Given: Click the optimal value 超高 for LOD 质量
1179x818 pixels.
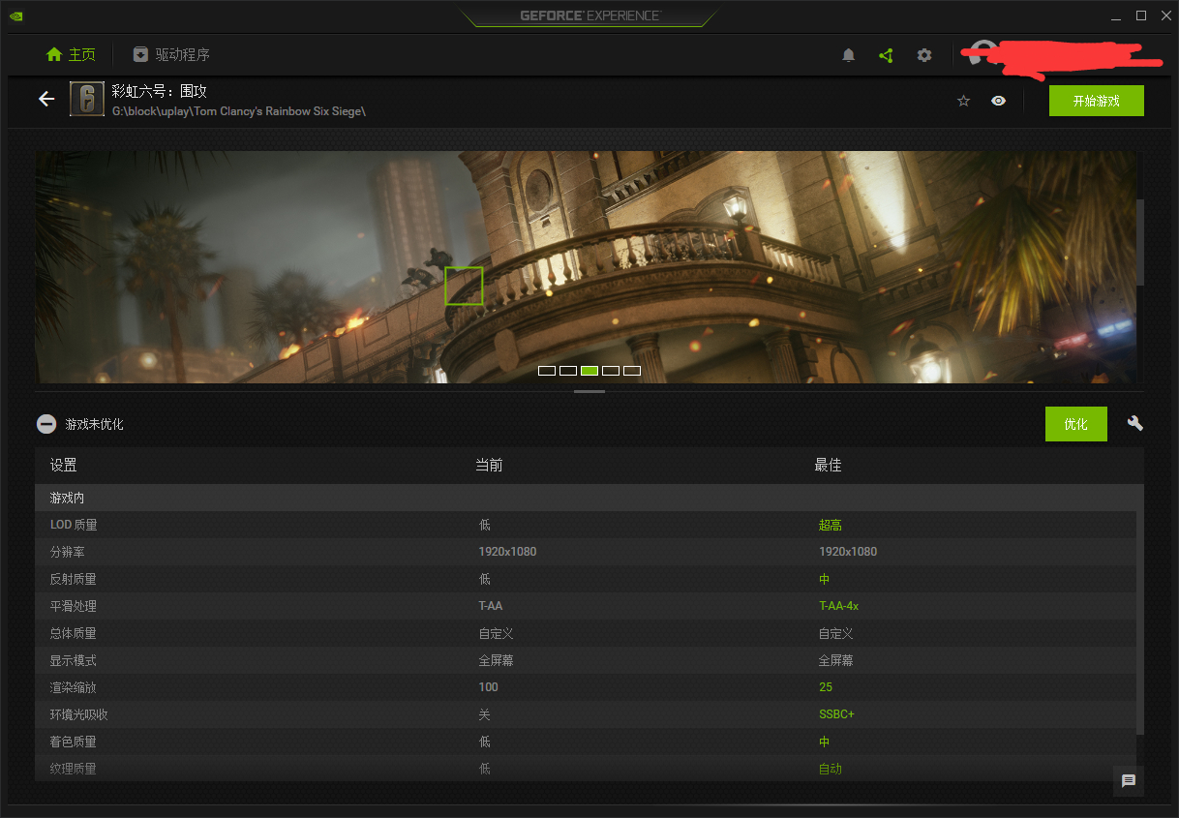Looking at the screenshot, I should (x=831, y=525).
